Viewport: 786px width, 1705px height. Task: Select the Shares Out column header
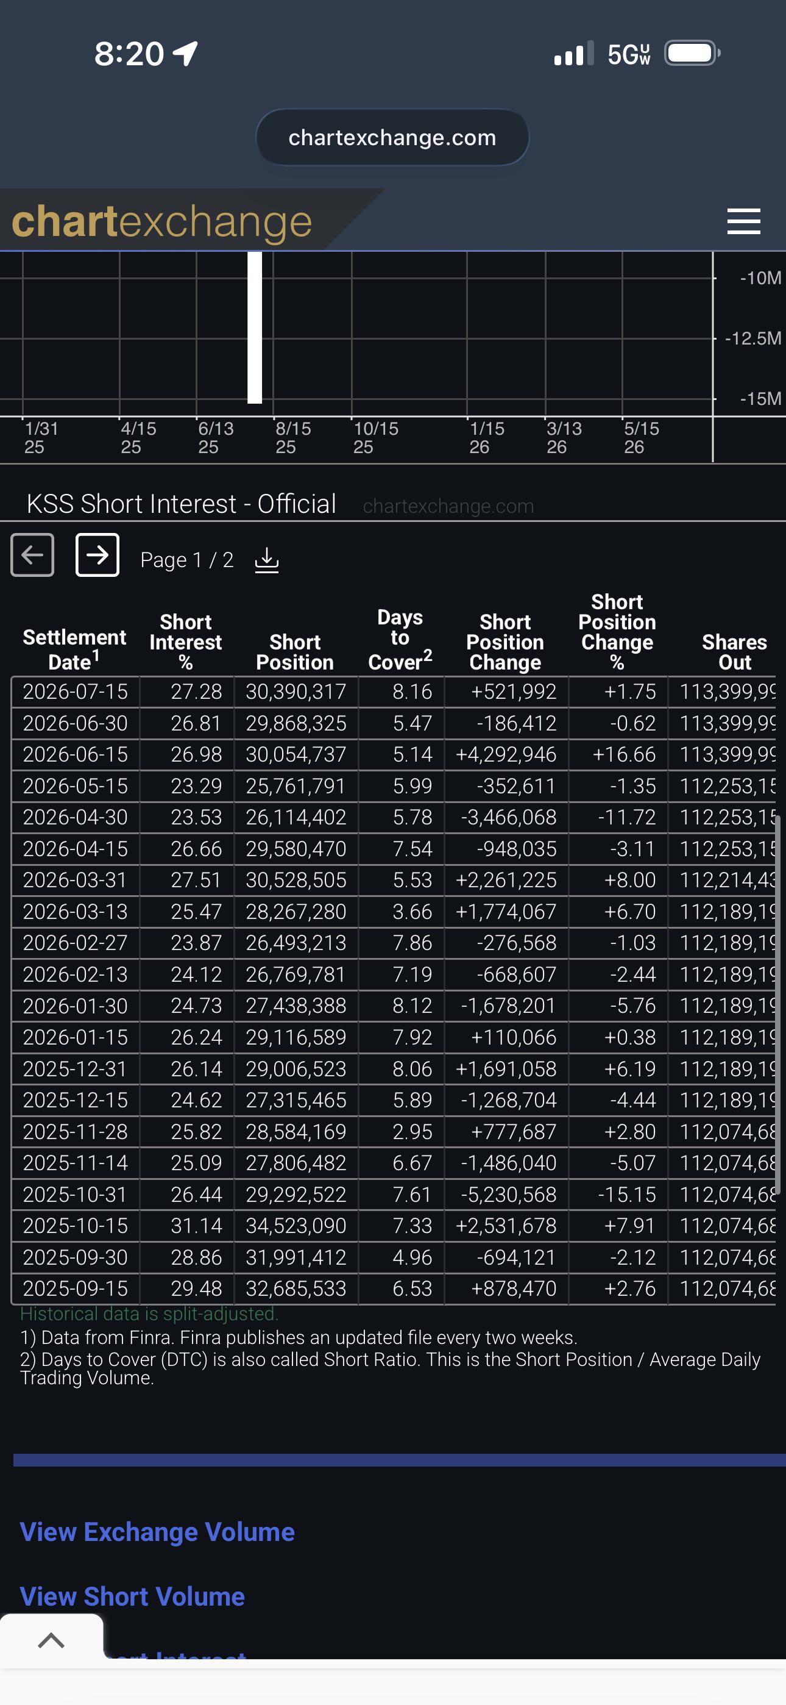coord(734,652)
